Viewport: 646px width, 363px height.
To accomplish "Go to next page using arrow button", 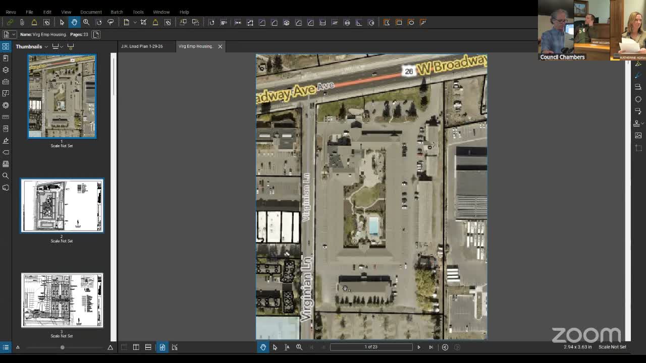I will coord(418,347).
